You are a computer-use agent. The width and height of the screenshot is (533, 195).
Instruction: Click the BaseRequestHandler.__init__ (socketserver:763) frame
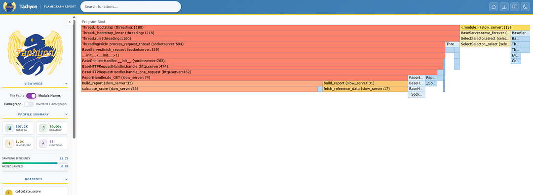[262, 61]
